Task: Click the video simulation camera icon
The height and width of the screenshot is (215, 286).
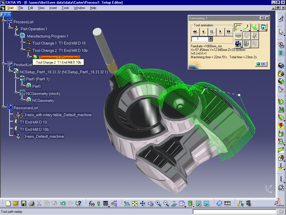Action: coord(238,44)
